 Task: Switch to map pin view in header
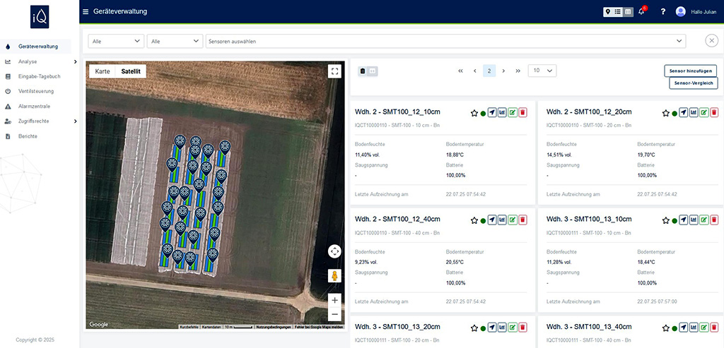click(608, 12)
